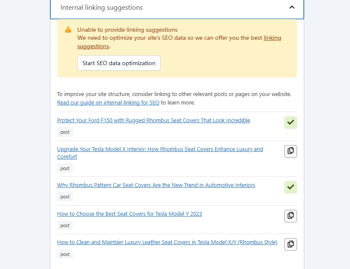Click the post tag under Ford F150 suggestion
The image size is (350, 269).
coord(64,132)
